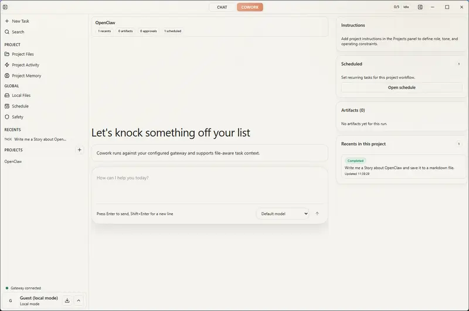Viewport: 469px width, 311px height.
Task: Click the download icon beside Guest
Action: (x=67, y=300)
